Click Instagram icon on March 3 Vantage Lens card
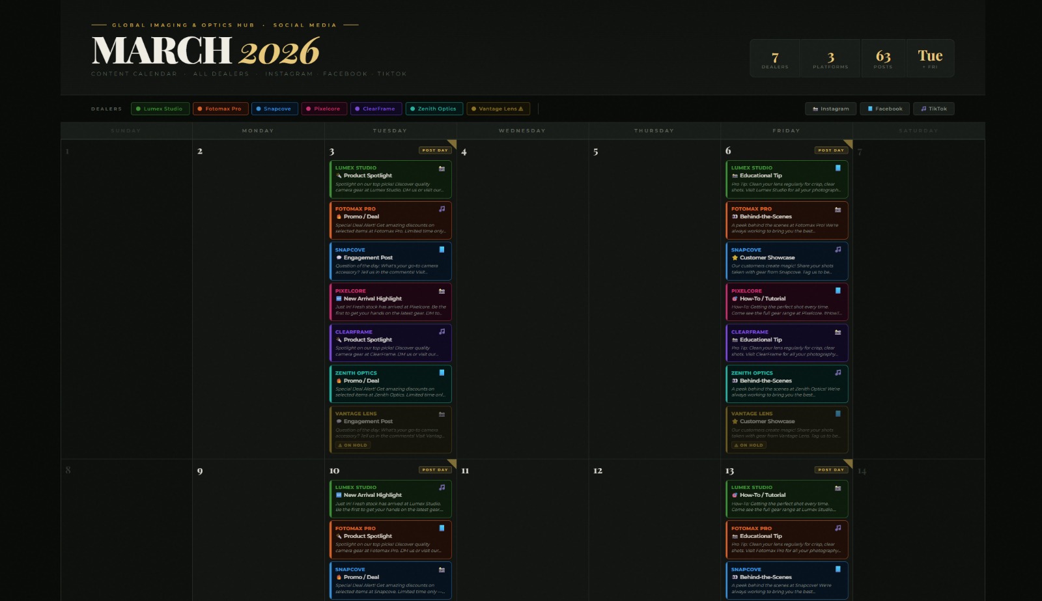Screen dimensions: 1042x601 [442, 414]
